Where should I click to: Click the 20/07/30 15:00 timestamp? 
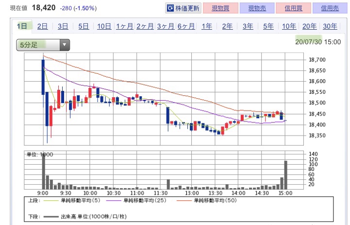pyautogui.click(x=318, y=42)
